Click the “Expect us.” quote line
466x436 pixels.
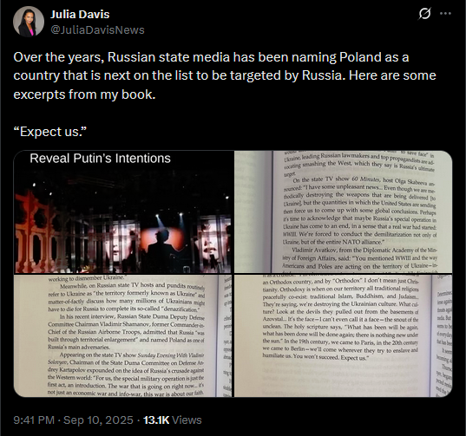click(x=50, y=132)
